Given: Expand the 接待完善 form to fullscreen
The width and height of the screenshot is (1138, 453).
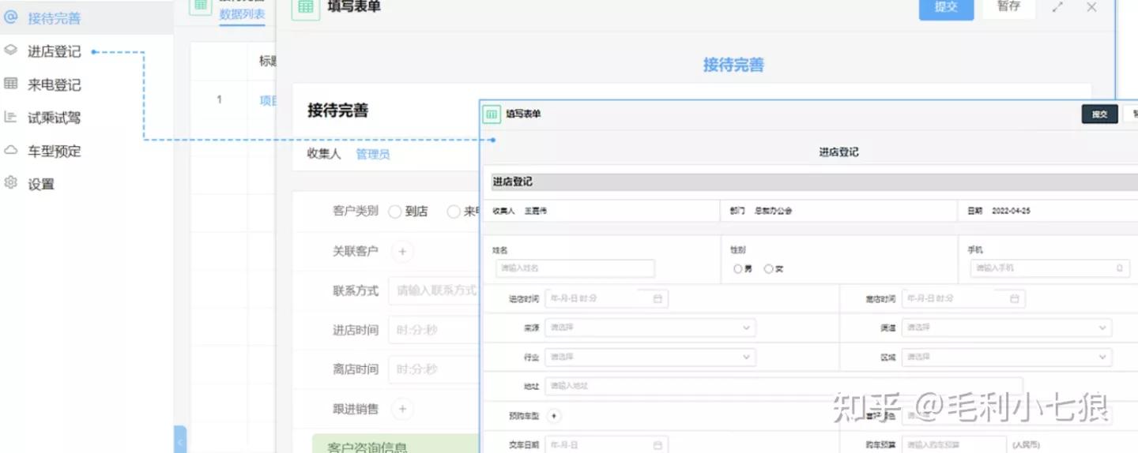Looking at the screenshot, I should click(x=1058, y=7).
